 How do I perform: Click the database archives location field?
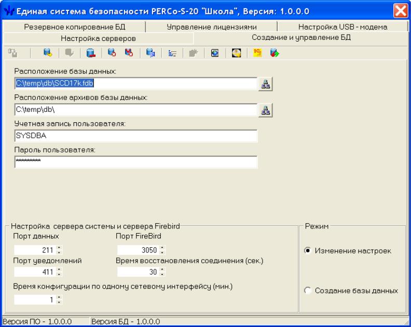(136, 109)
